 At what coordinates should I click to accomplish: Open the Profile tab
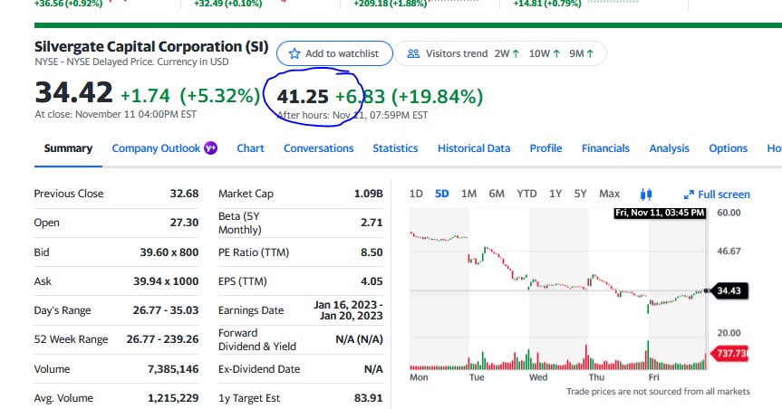545,148
